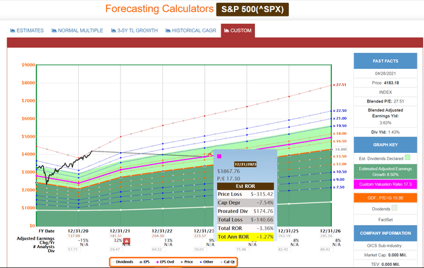This screenshot has height=268, width=424.
Task: Click the 12/31/26 FY date label
Action: click(331, 231)
